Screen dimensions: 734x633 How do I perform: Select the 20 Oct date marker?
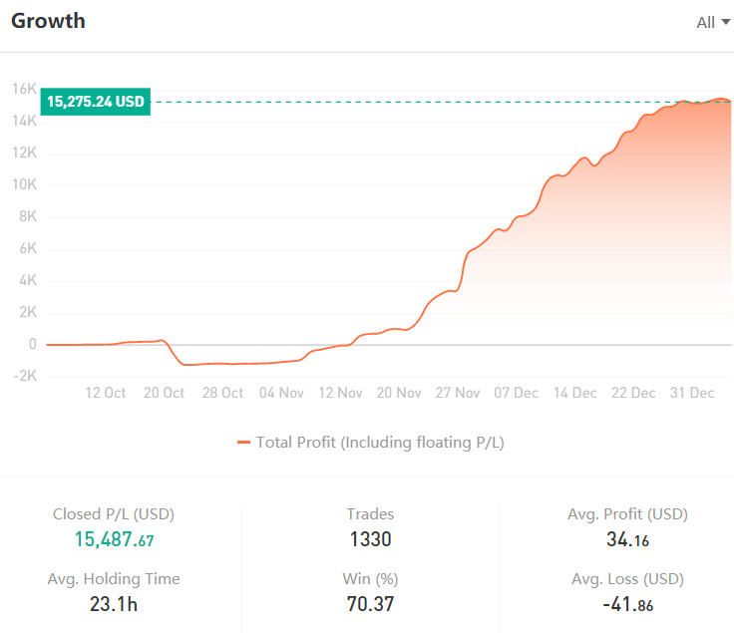[164, 393]
